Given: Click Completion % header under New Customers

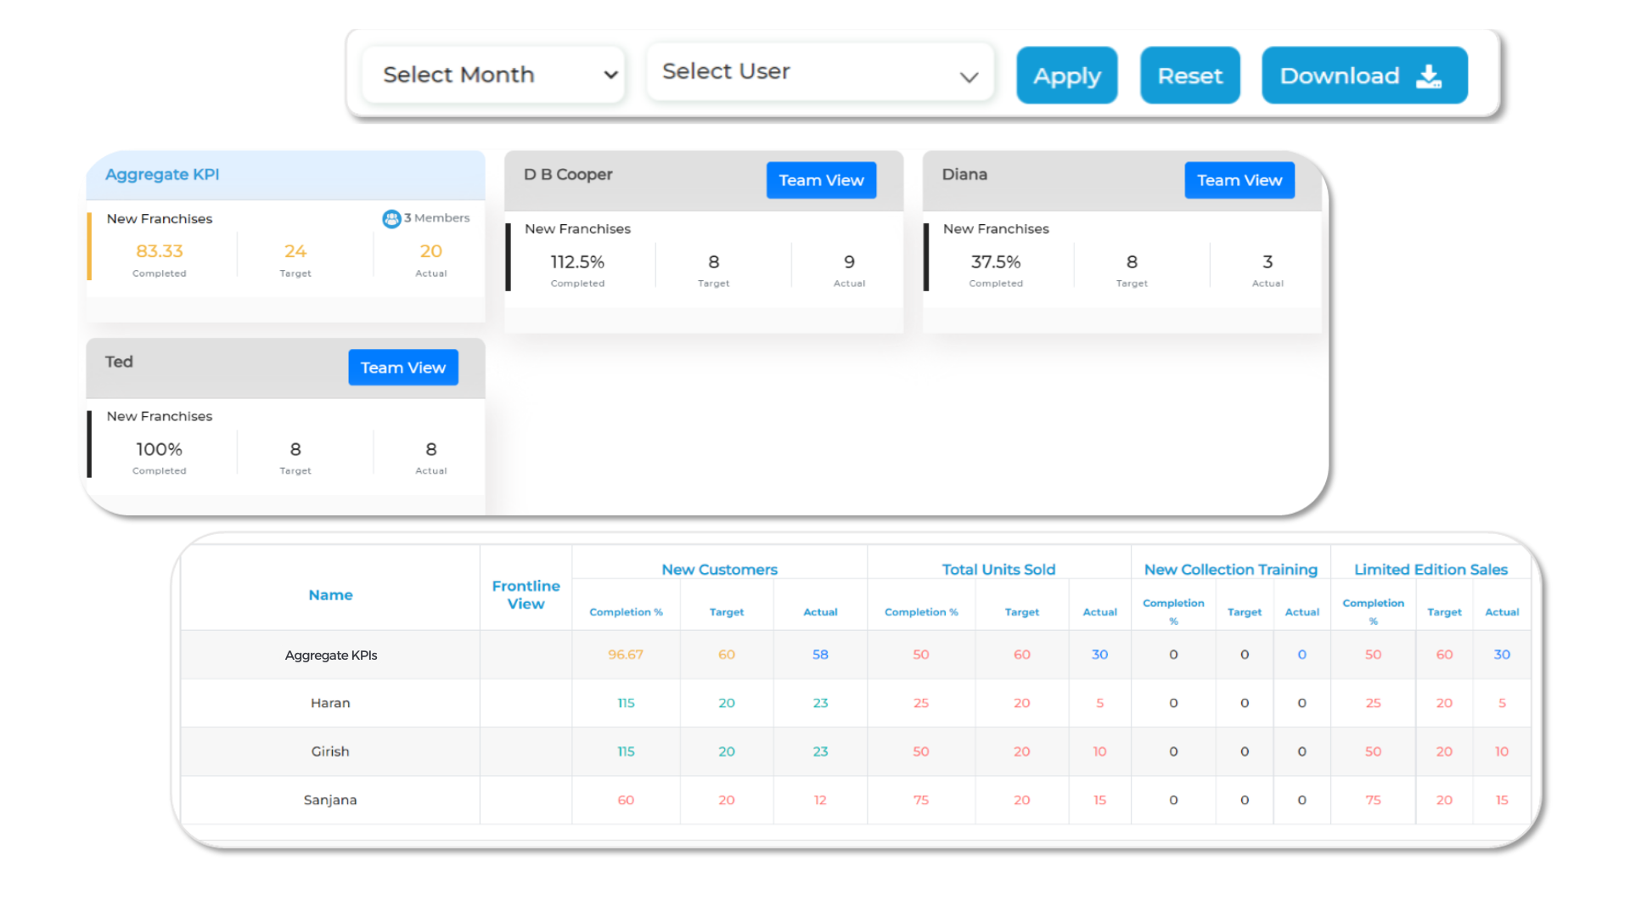Looking at the screenshot, I should click(626, 612).
